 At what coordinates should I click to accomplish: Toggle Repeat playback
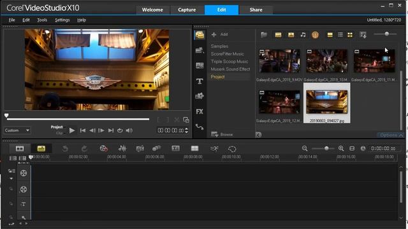pos(120,130)
